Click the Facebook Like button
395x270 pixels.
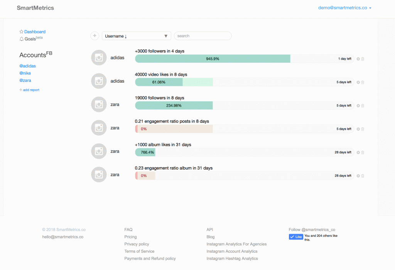[296, 237]
